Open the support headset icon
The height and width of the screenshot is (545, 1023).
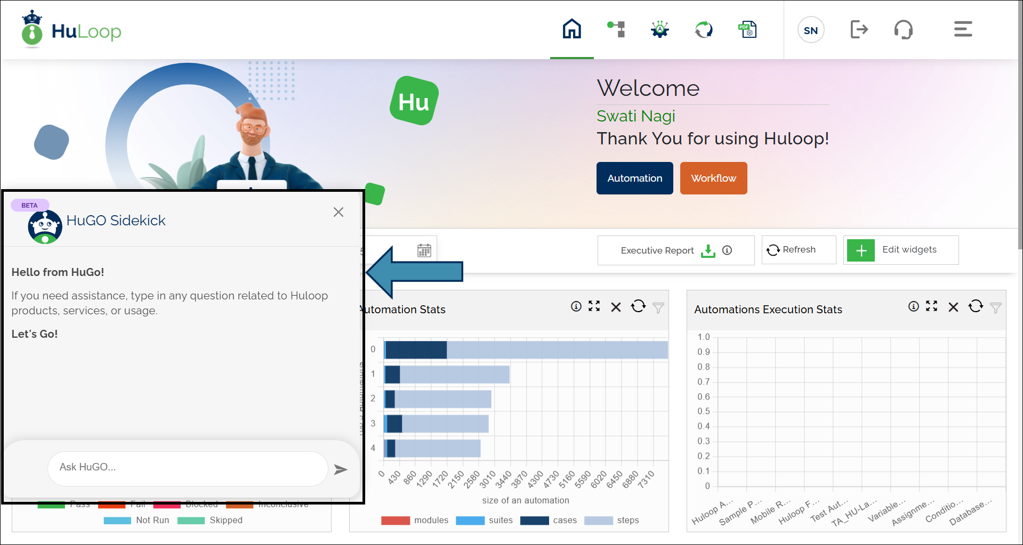pyautogui.click(x=904, y=29)
